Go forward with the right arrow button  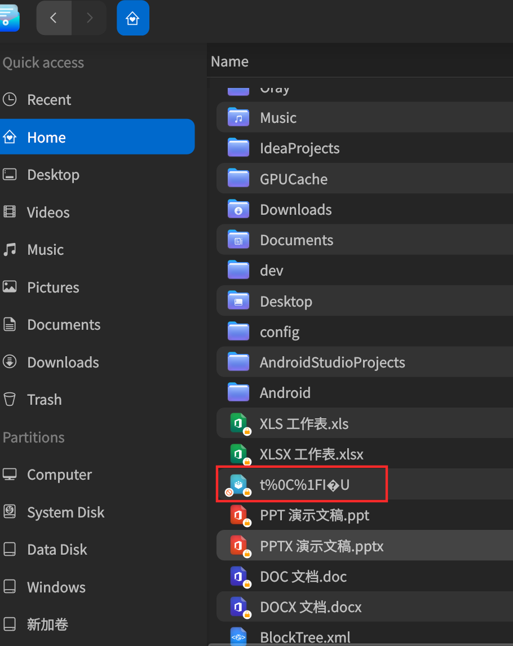click(x=90, y=17)
